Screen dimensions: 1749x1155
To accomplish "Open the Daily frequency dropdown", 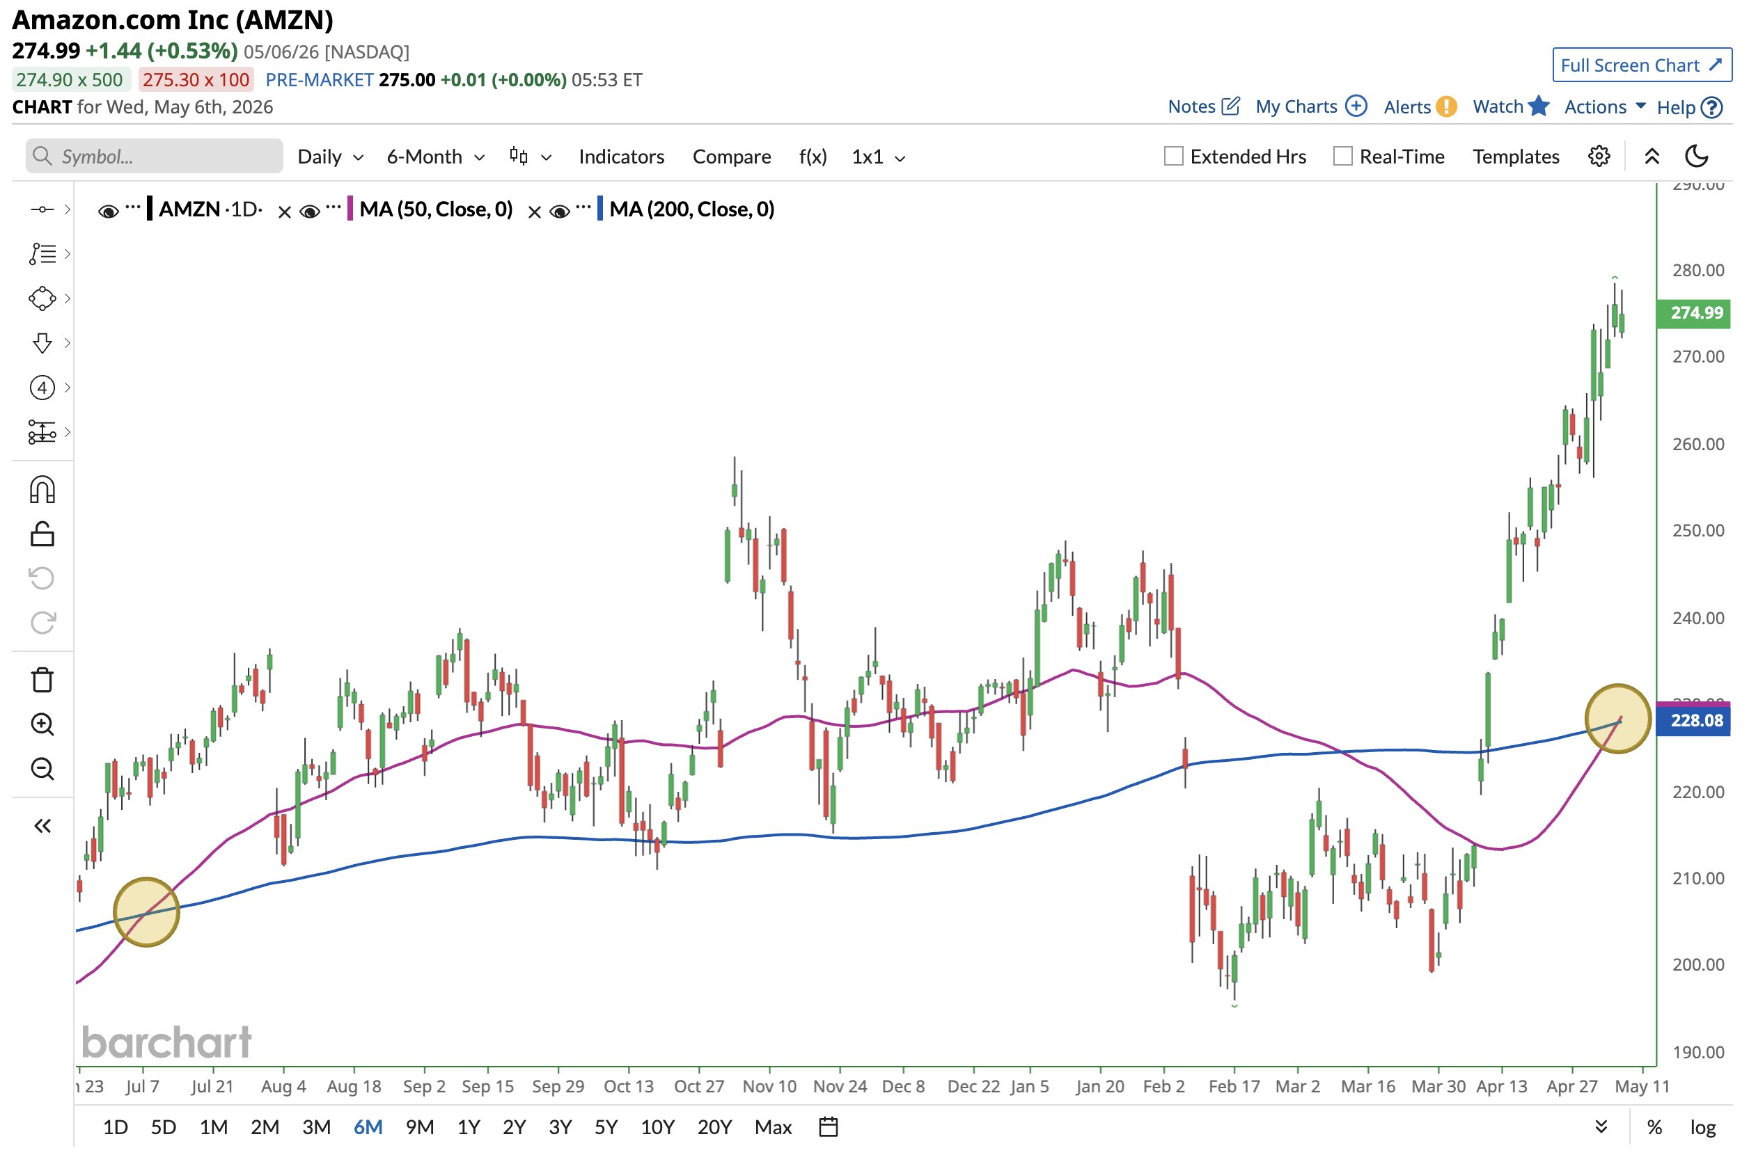I will pos(330,156).
